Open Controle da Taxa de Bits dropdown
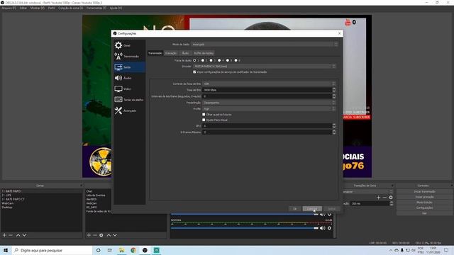Image resolution: width=454 pixels, height=255 pixels. [269, 84]
